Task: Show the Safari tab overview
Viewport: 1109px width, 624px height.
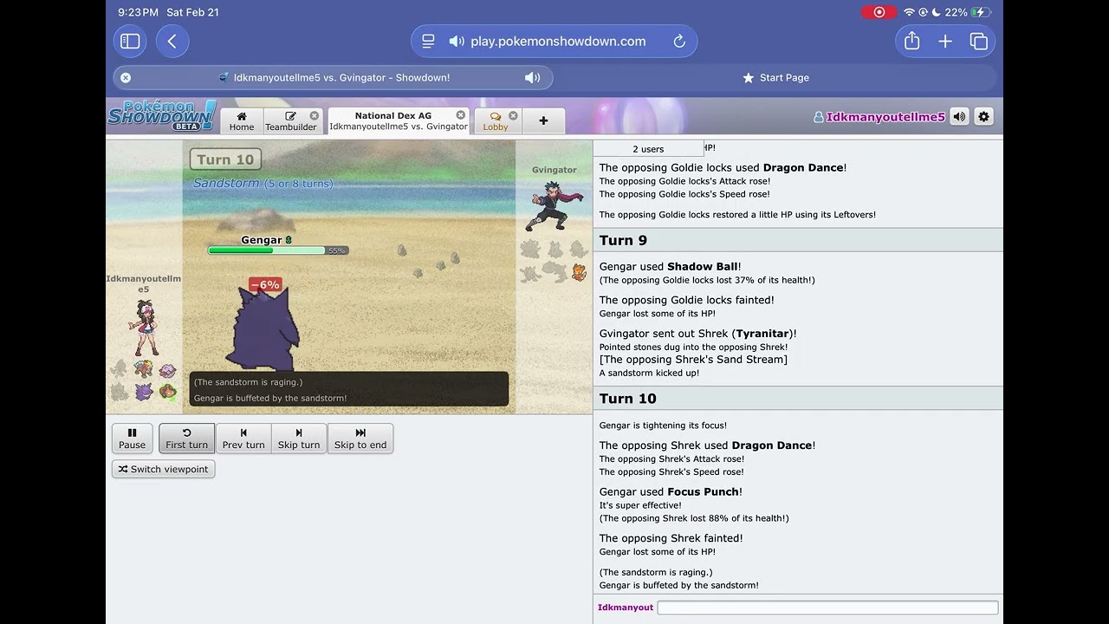Action: [979, 42]
